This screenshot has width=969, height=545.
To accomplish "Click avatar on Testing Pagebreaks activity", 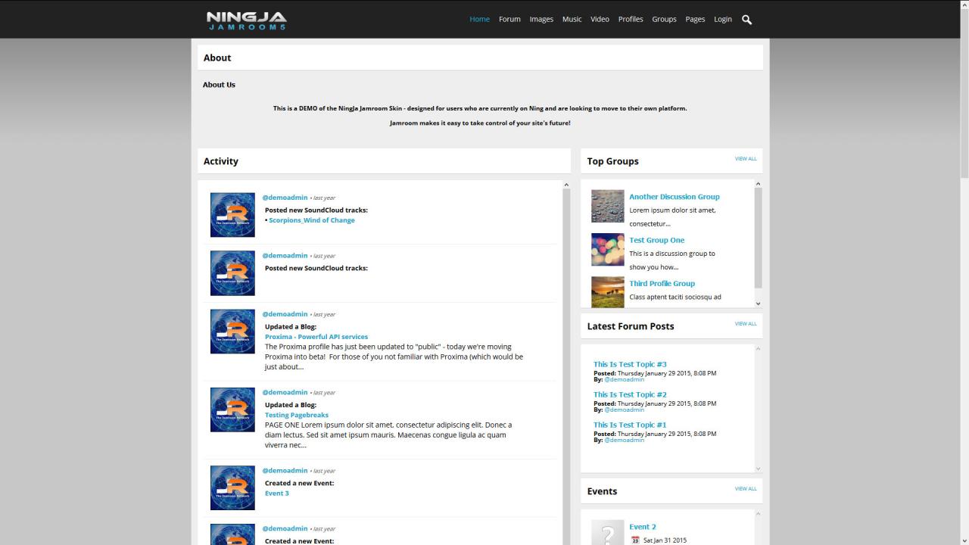I will [x=232, y=410].
